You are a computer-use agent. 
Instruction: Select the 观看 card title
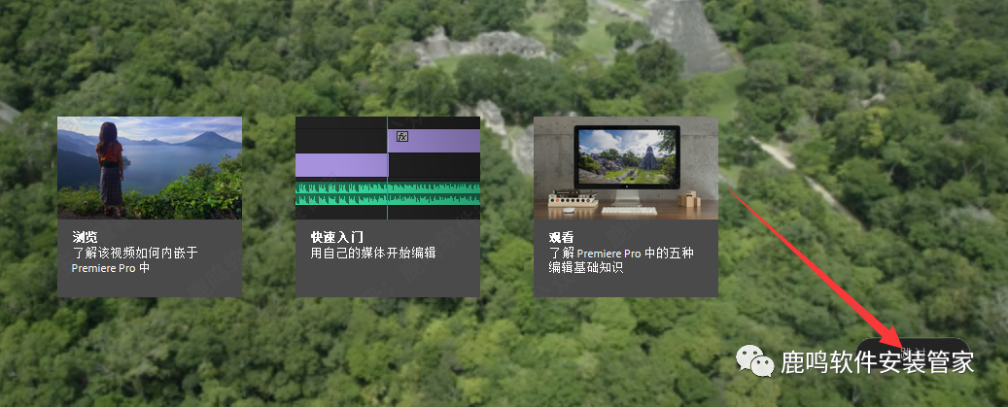(561, 238)
